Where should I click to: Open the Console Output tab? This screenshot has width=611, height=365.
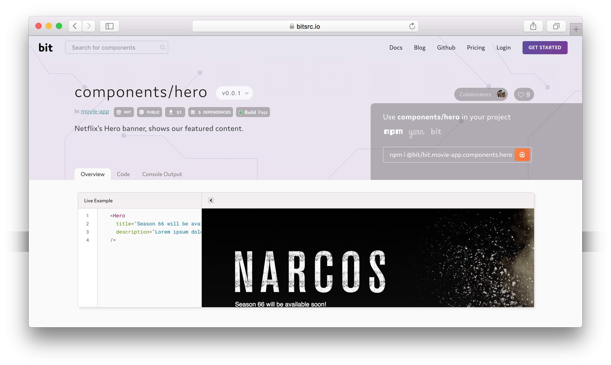(x=162, y=174)
